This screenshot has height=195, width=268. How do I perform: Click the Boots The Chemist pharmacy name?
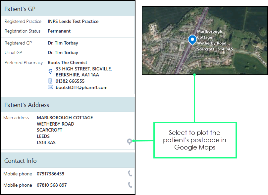tap(67, 62)
